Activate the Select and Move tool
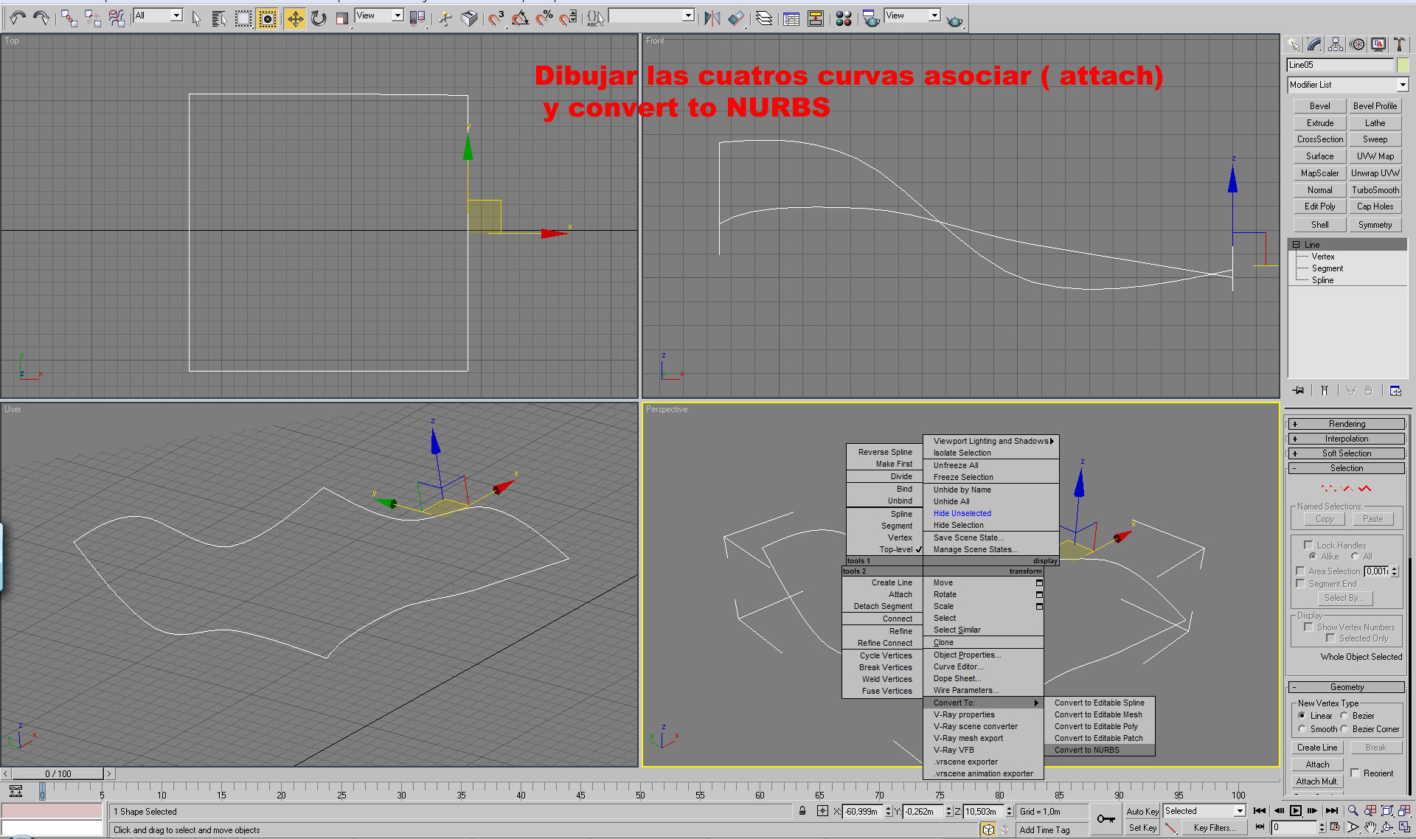 click(x=294, y=18)
